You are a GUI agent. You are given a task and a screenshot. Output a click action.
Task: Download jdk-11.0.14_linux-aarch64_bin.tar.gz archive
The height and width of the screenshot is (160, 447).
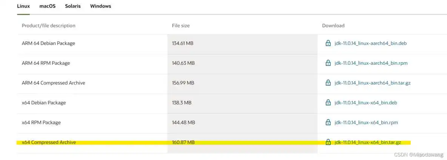(x=372, y=83)
